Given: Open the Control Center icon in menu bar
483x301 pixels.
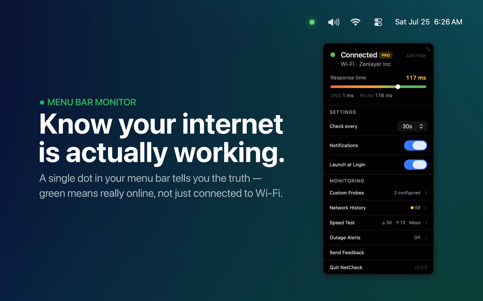Looking at the screenshot, I should [x=378, y=22].
